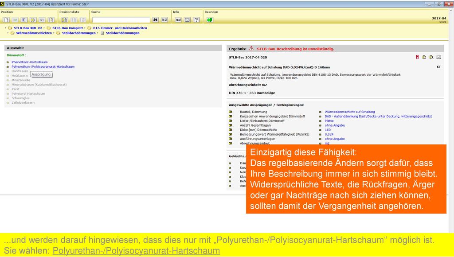454x257 pixels.
Task: Change 'DAD - Außendämmung Dach/Decke' value
Action: [x=378, y=117]
